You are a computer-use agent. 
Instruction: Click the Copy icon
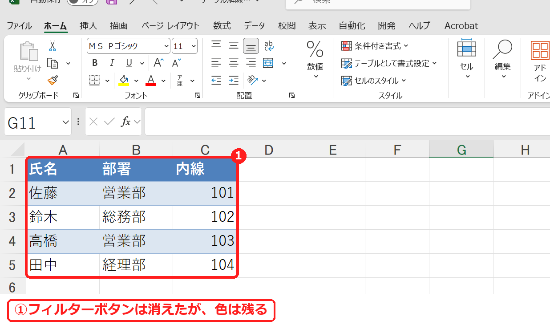53,63
